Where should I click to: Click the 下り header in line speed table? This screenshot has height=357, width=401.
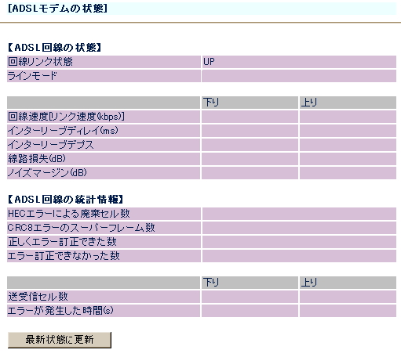pyautogui.click(x=211, y=103)
